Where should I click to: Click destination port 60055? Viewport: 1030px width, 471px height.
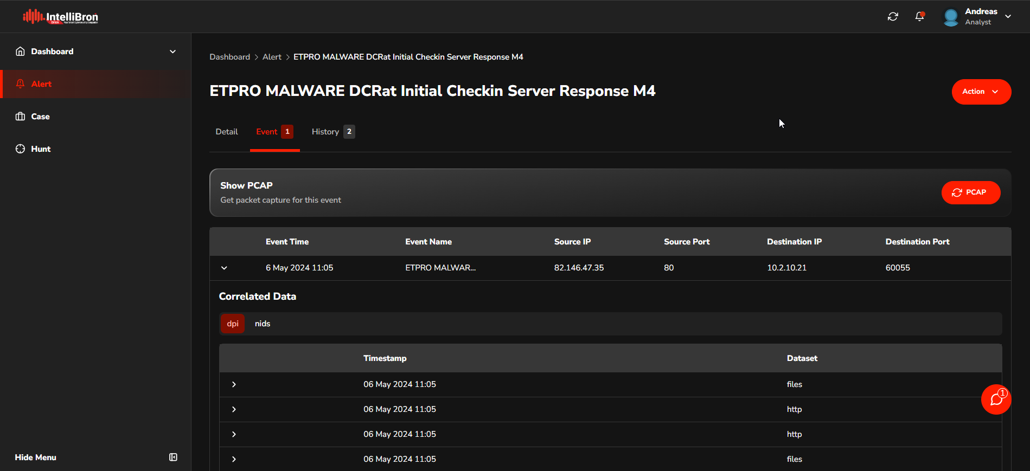[x=898, y=268]
